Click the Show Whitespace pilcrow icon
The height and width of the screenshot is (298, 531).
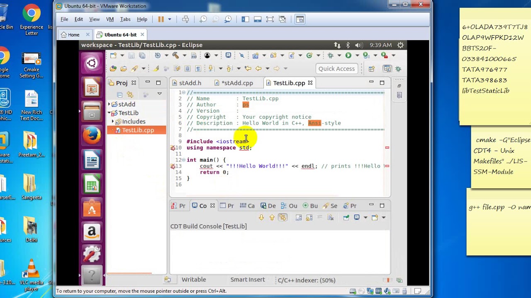(x=198, y=68)
